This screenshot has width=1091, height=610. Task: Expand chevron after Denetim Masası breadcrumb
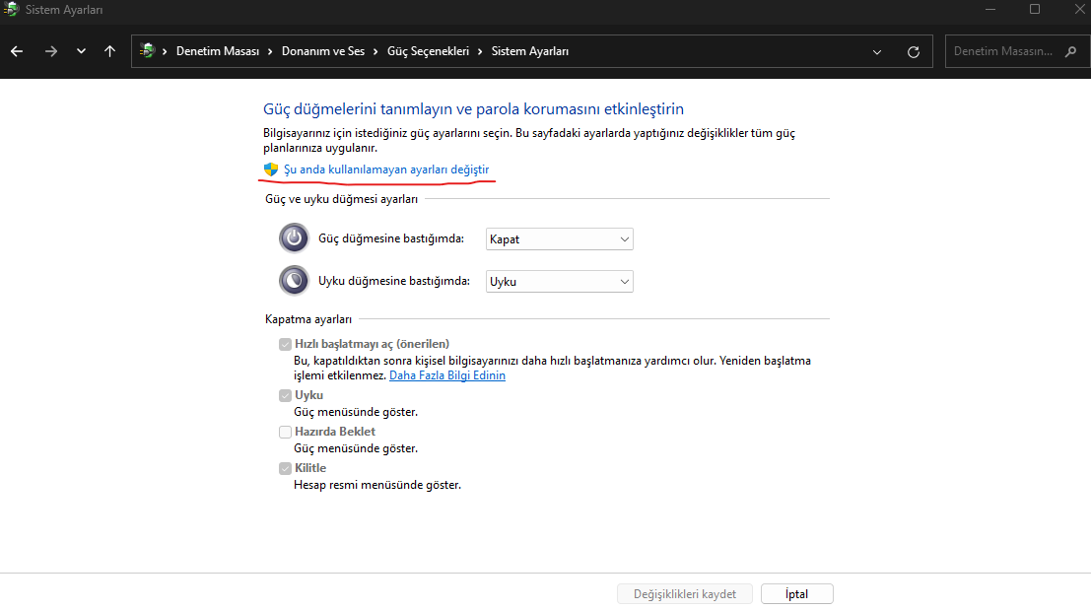click(x=270, y=51)
